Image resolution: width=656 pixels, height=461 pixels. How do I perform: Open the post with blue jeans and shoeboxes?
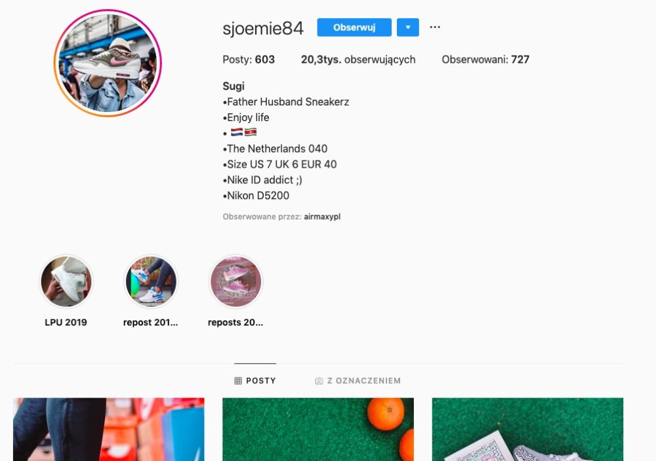(109, 430)
